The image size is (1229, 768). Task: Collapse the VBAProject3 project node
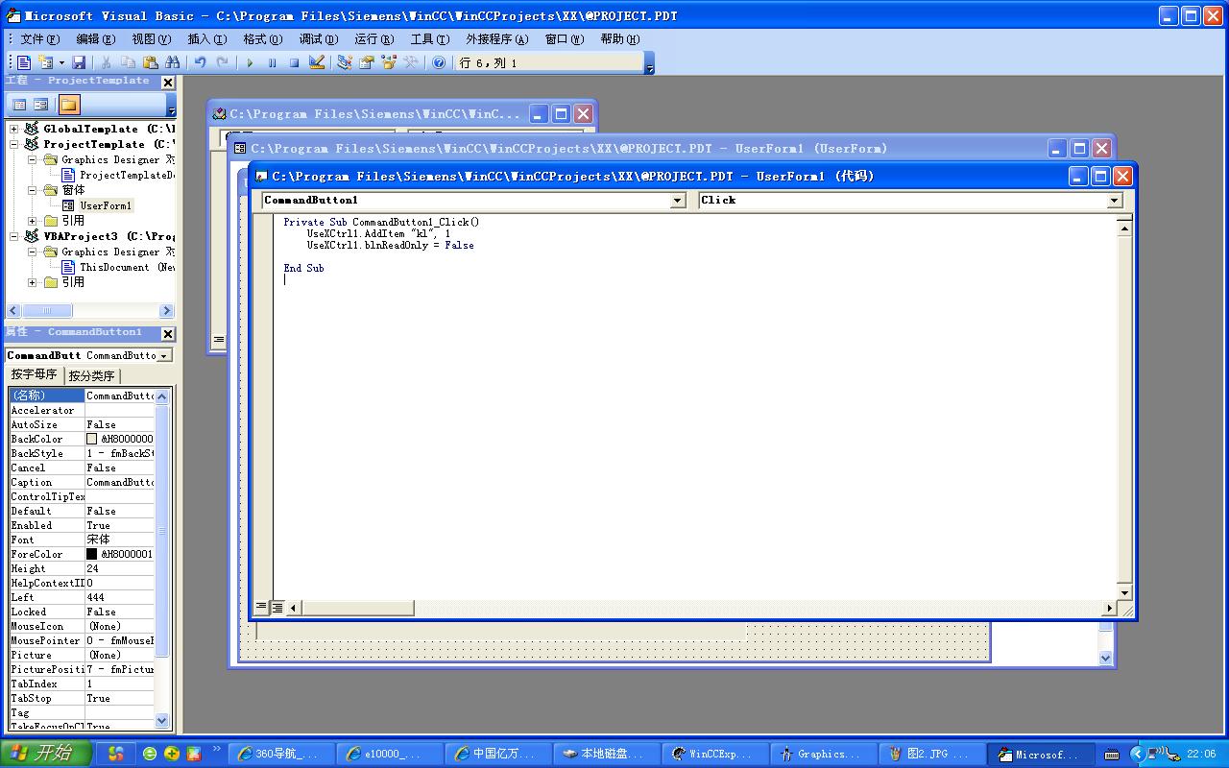tap(14, 236)
